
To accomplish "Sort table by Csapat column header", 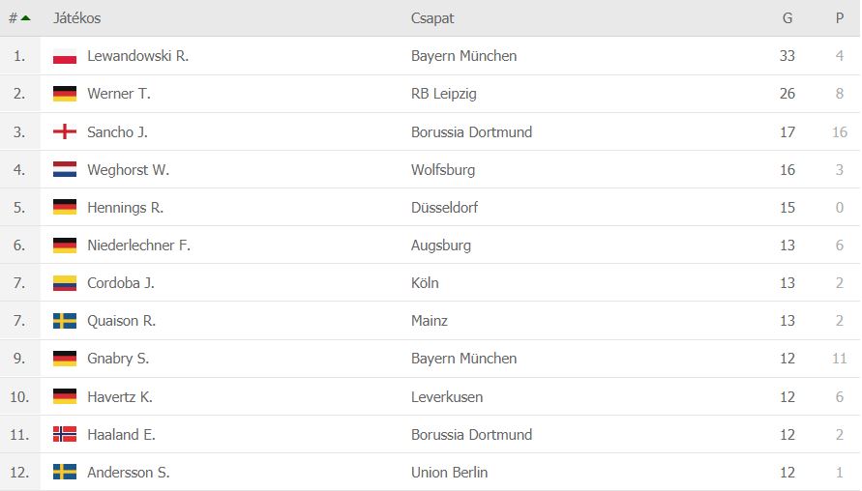I will (432, 18).
